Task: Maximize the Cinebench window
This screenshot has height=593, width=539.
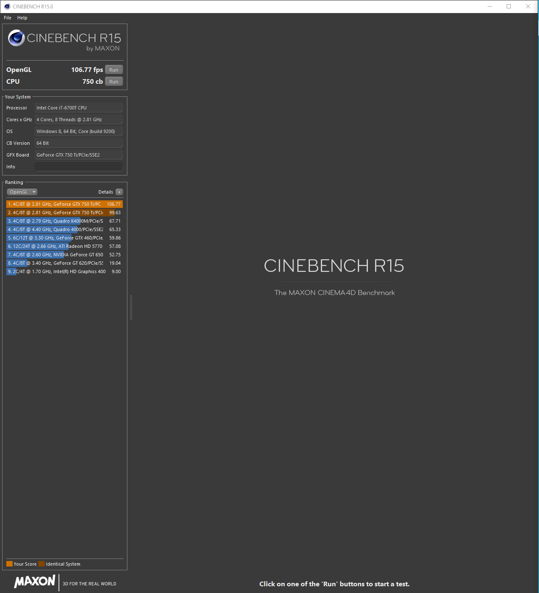Action: pyautogui.click(x=509, y=6)
